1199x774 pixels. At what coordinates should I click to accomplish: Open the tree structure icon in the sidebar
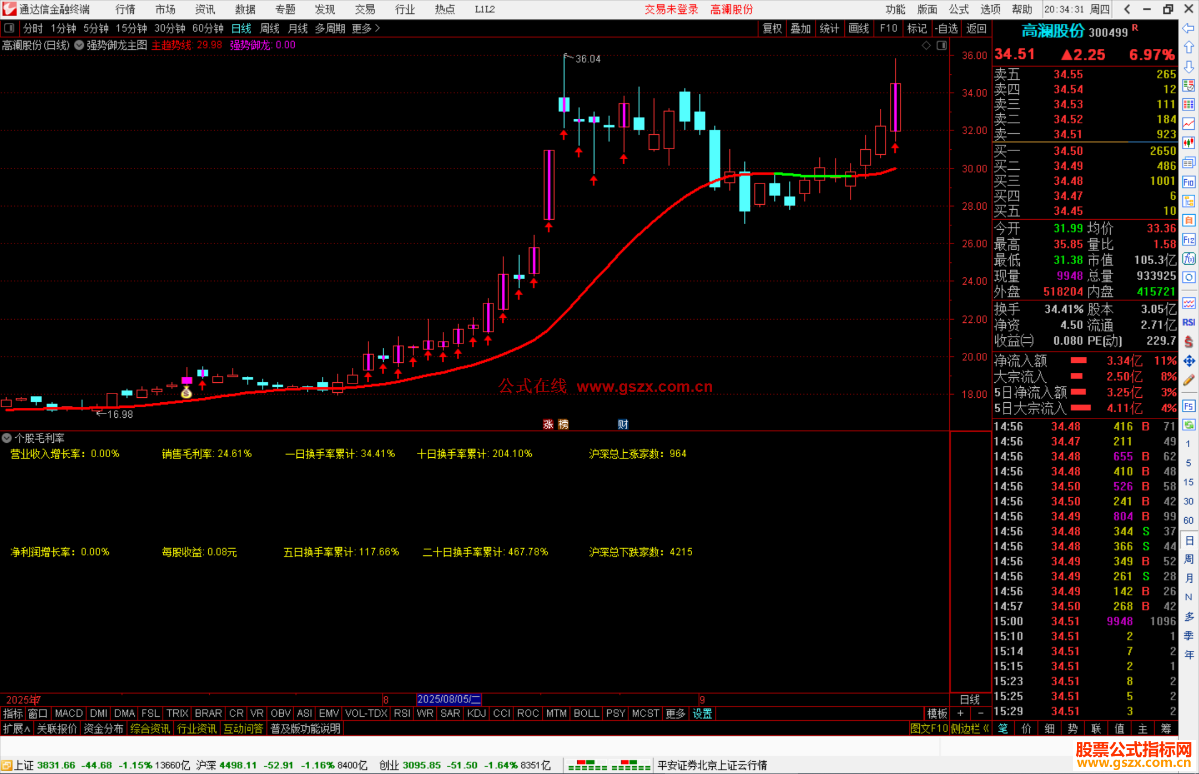click(1188, 201)
